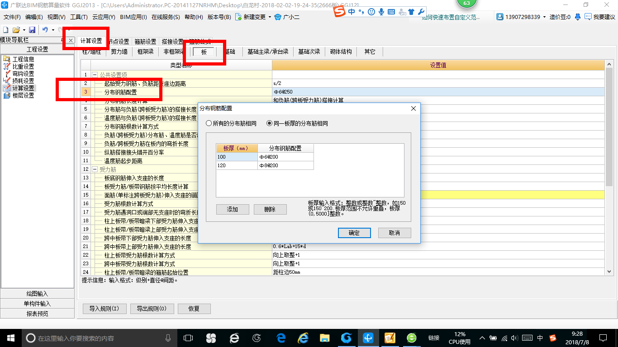Switch to the 箍筋设置 tab
The height and width of the screenshot is (347, 618).
click(145, 41)
